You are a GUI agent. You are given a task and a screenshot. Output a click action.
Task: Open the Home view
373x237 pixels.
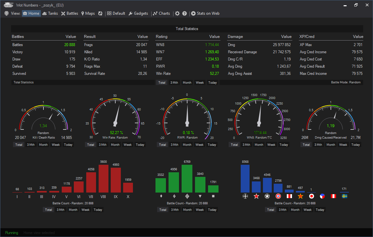[x=31, y=14]
